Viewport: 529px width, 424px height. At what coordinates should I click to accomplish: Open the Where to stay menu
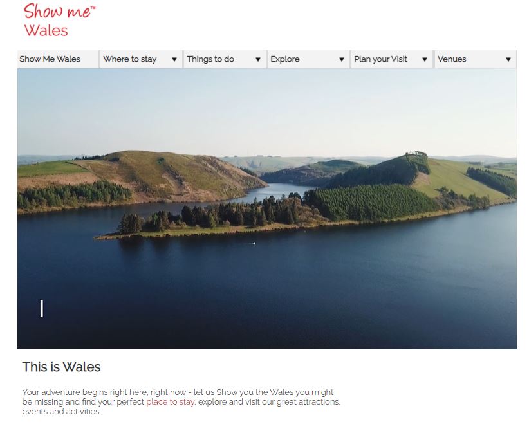coord(130,59)
